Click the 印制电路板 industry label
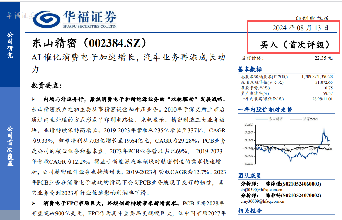Screen dimensions: 342x220 (312, 18)
